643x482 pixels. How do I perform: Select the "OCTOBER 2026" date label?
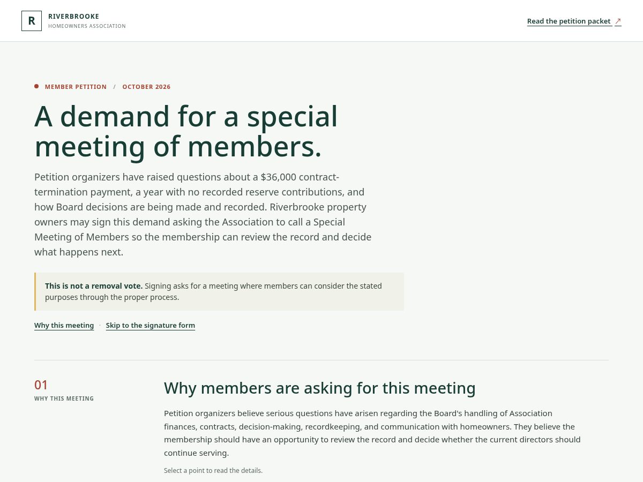[146, 87]
